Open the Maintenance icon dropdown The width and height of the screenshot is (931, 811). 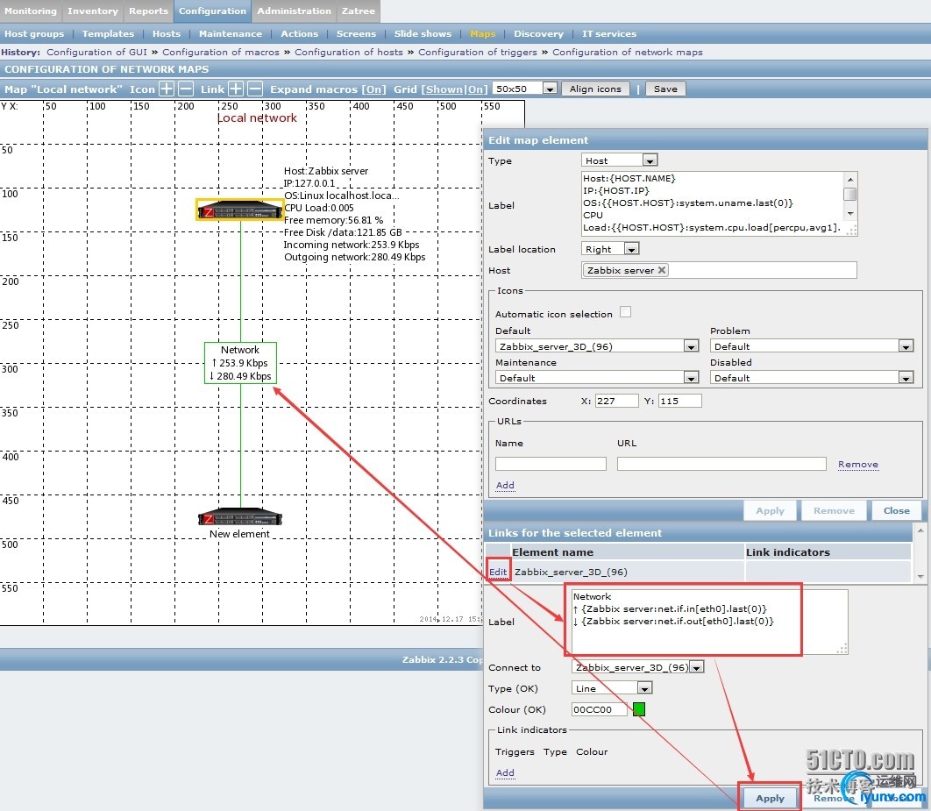tap(597, 378)
